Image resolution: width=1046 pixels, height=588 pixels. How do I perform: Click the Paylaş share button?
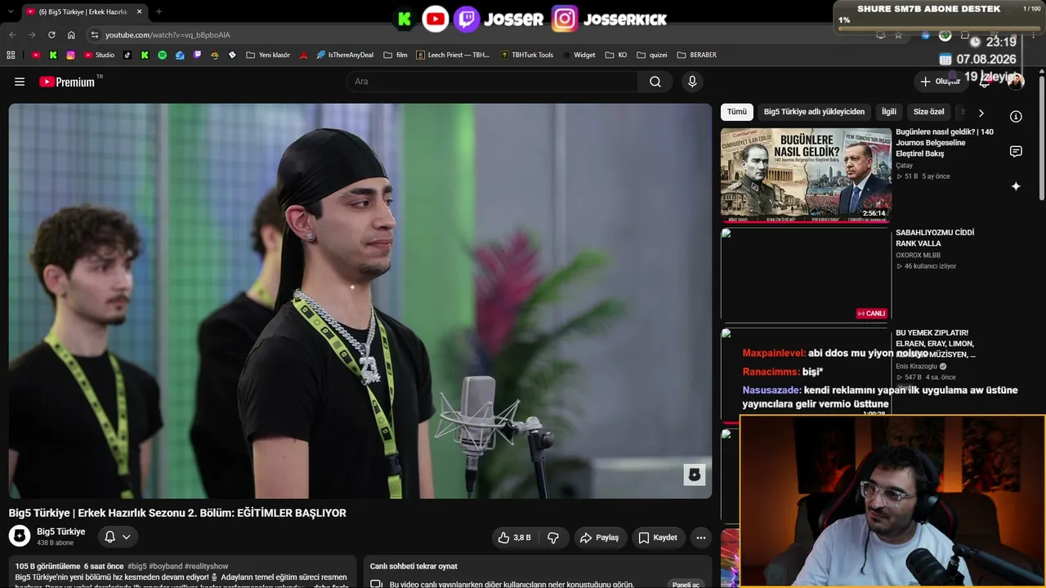coord(599,537)
